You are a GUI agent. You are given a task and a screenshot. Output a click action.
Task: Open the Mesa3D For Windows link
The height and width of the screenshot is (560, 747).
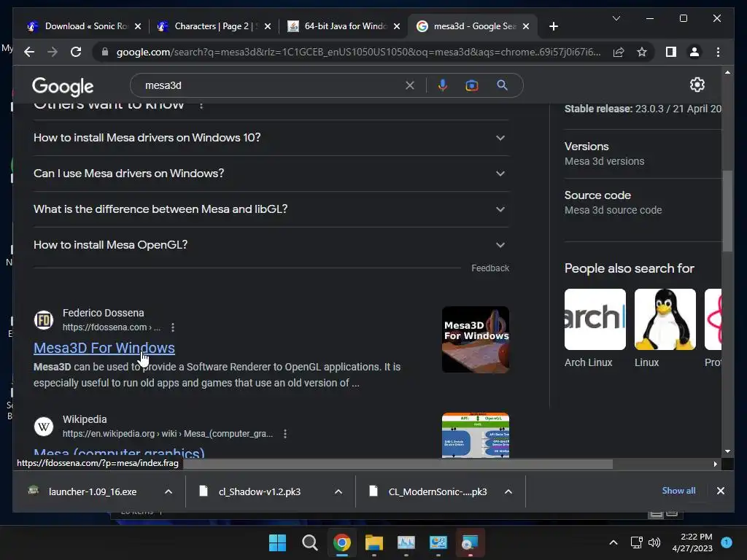104,348
